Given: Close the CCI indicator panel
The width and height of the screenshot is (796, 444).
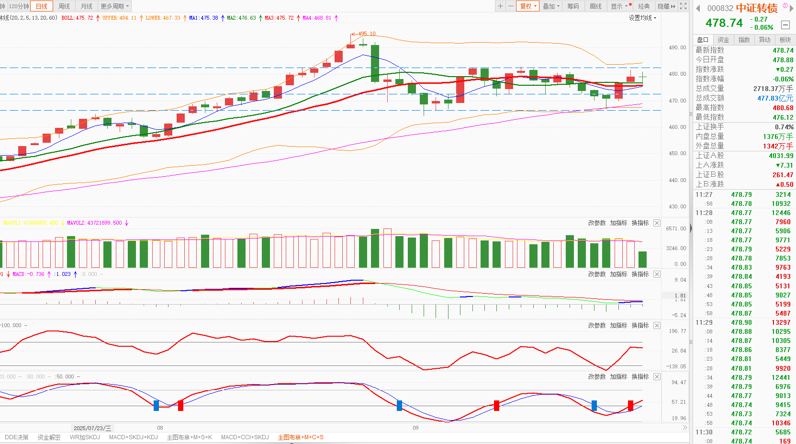Looking at the screenshot, I should click(x=657, y=326).
